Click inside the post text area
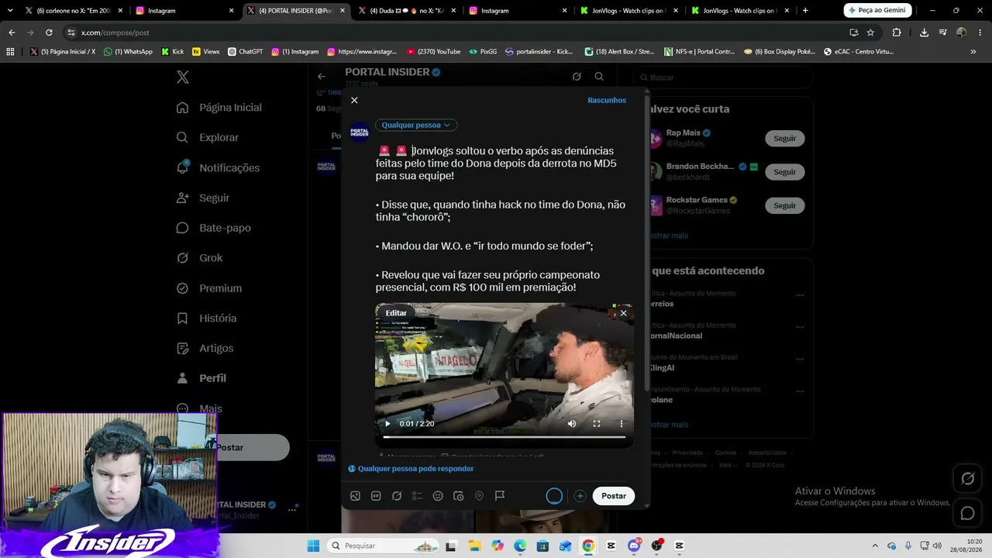This screenshot has height=558, width=992. [502, 219]
